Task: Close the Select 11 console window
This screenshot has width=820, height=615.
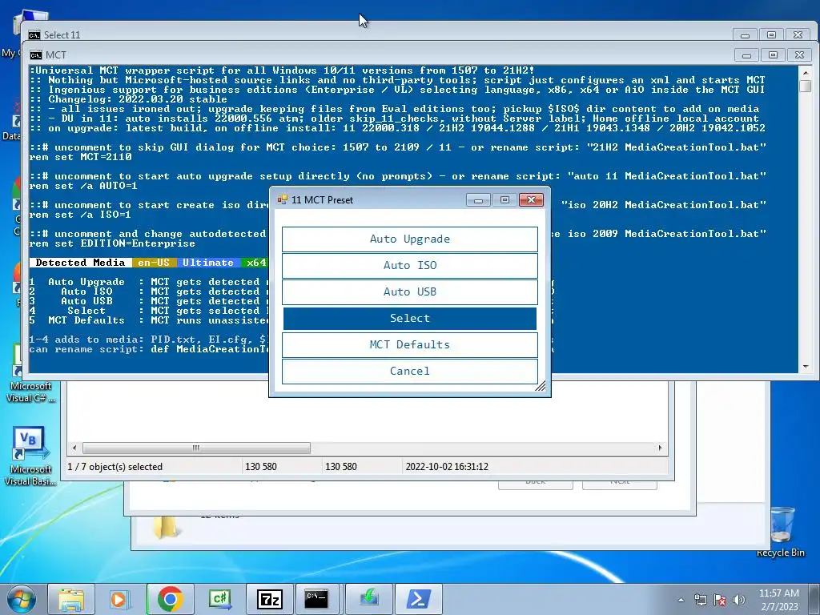Action: tap(798, 35)
